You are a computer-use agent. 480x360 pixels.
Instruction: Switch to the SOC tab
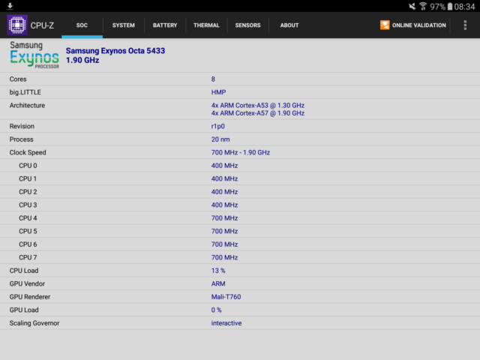pos(82,25)
